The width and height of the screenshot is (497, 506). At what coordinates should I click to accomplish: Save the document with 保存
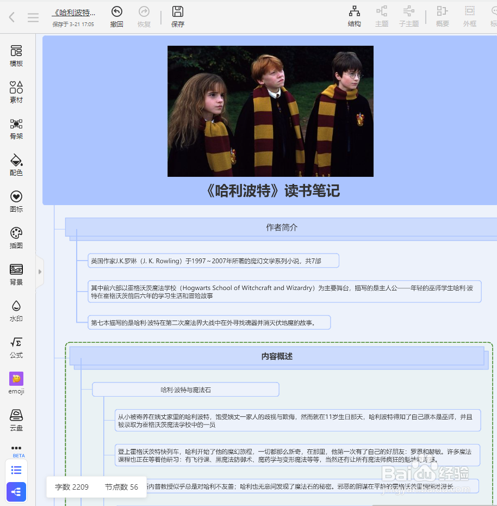pyautogui.click(x=178, y=17)
